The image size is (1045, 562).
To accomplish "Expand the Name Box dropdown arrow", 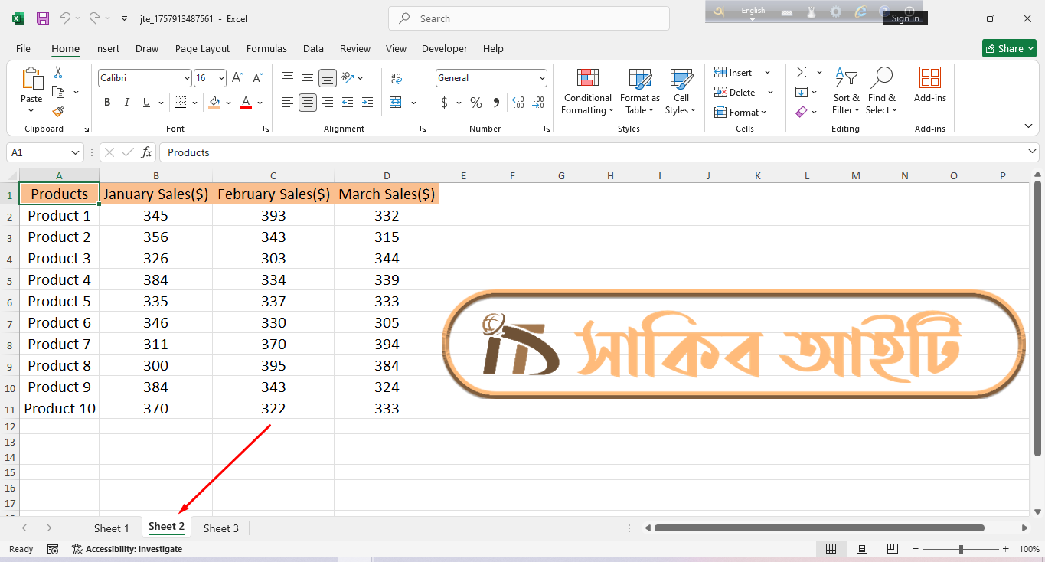I will [x=74, y=153].
